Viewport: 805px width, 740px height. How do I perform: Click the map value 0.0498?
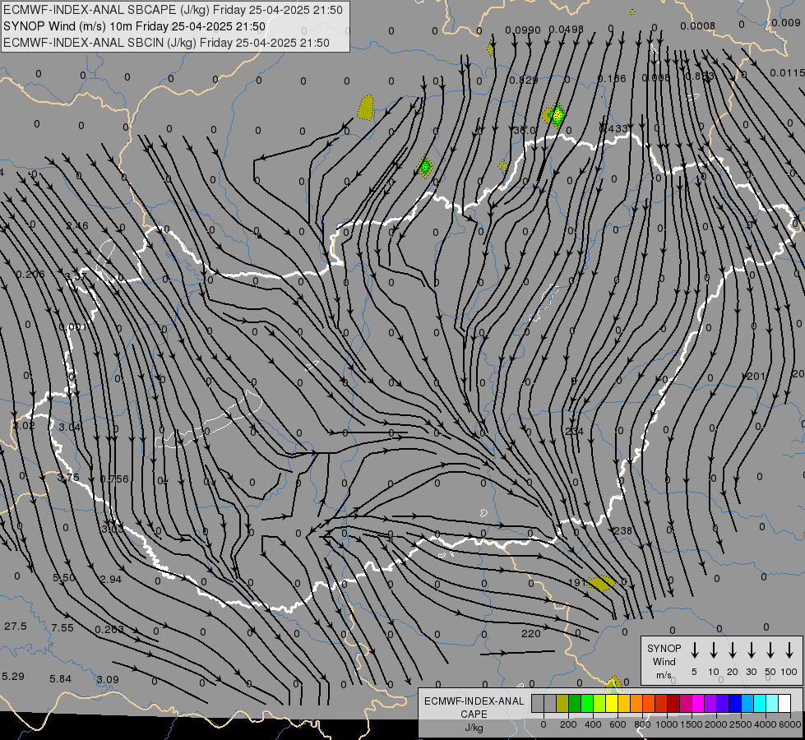(567, 30)
